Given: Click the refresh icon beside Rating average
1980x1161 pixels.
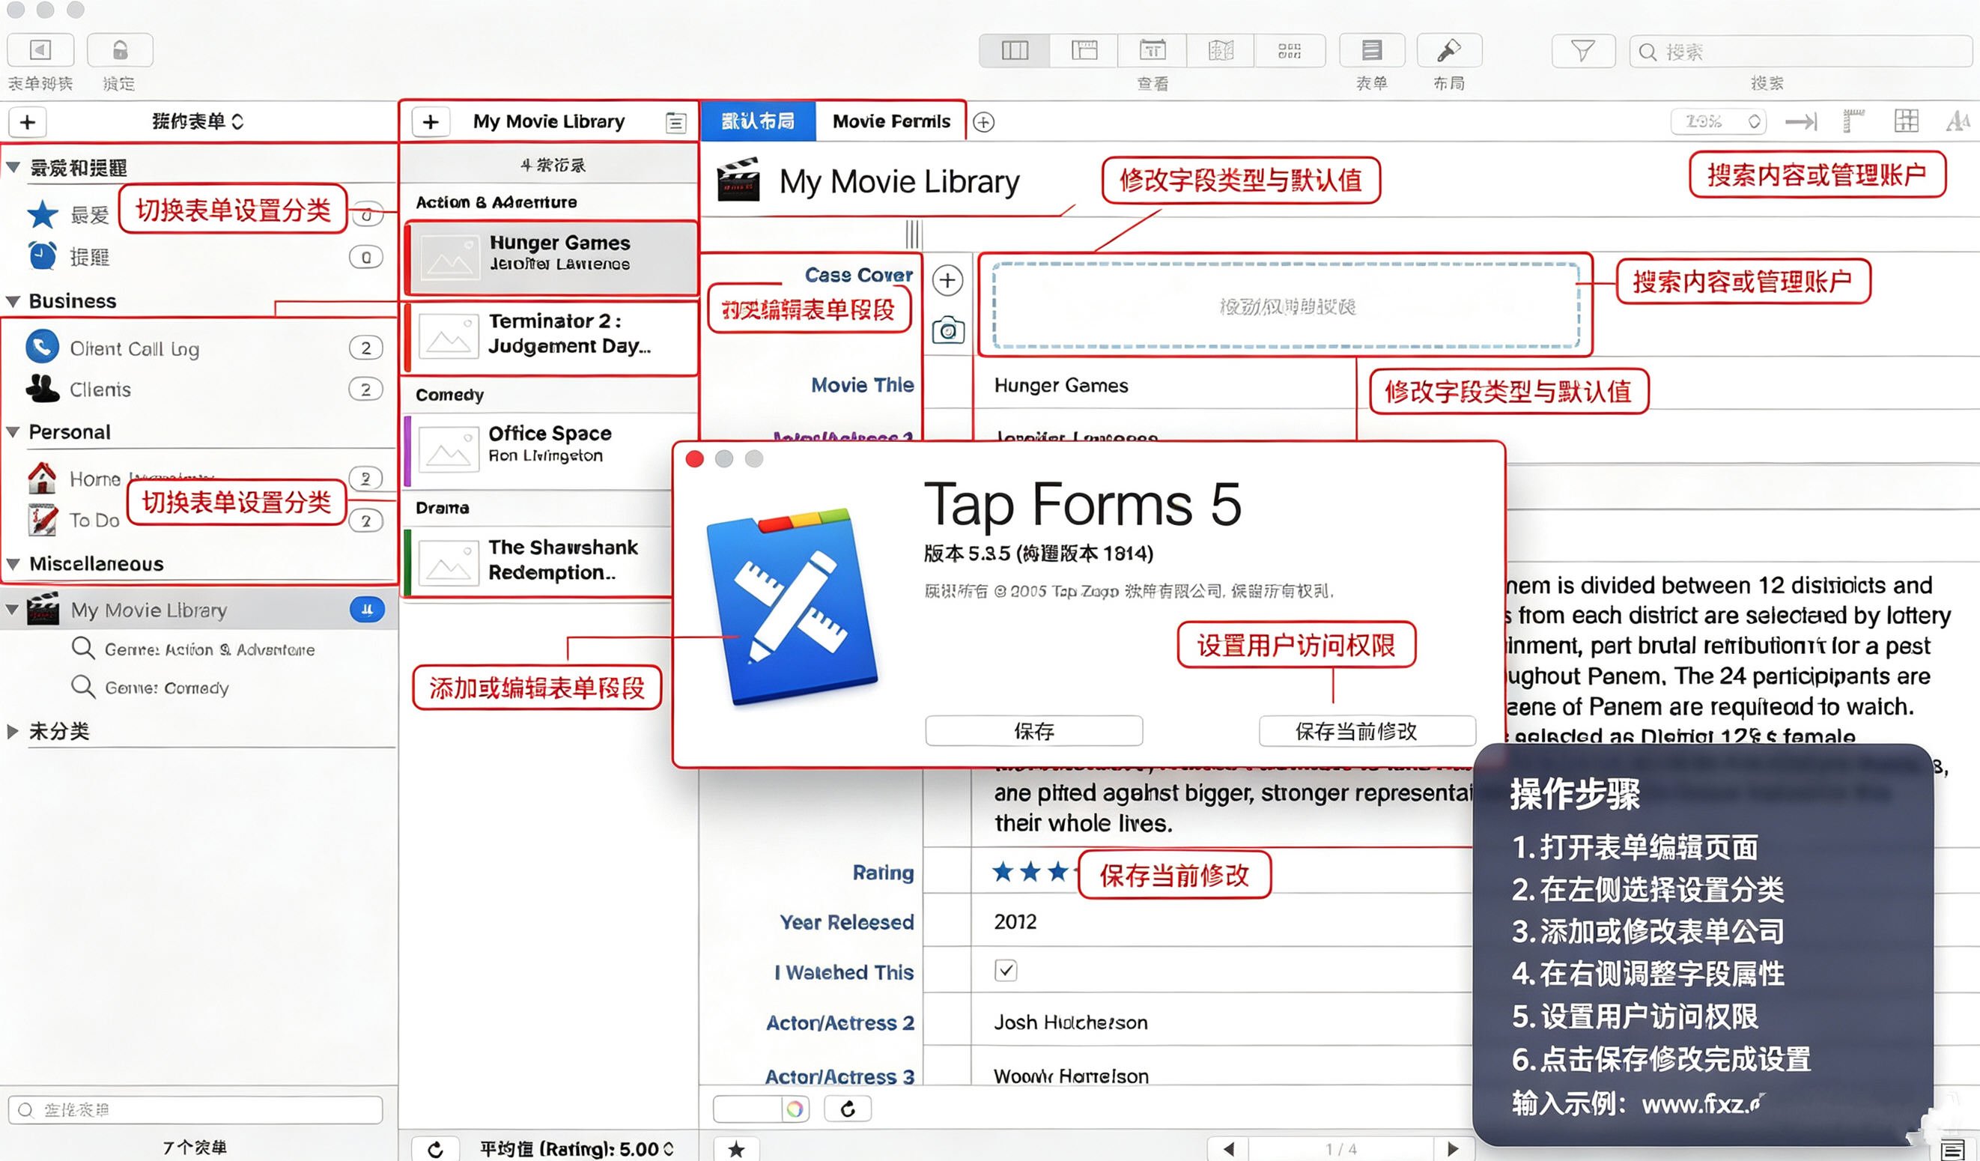Looking at the screenshot, I should click(x=435, y=1149).
